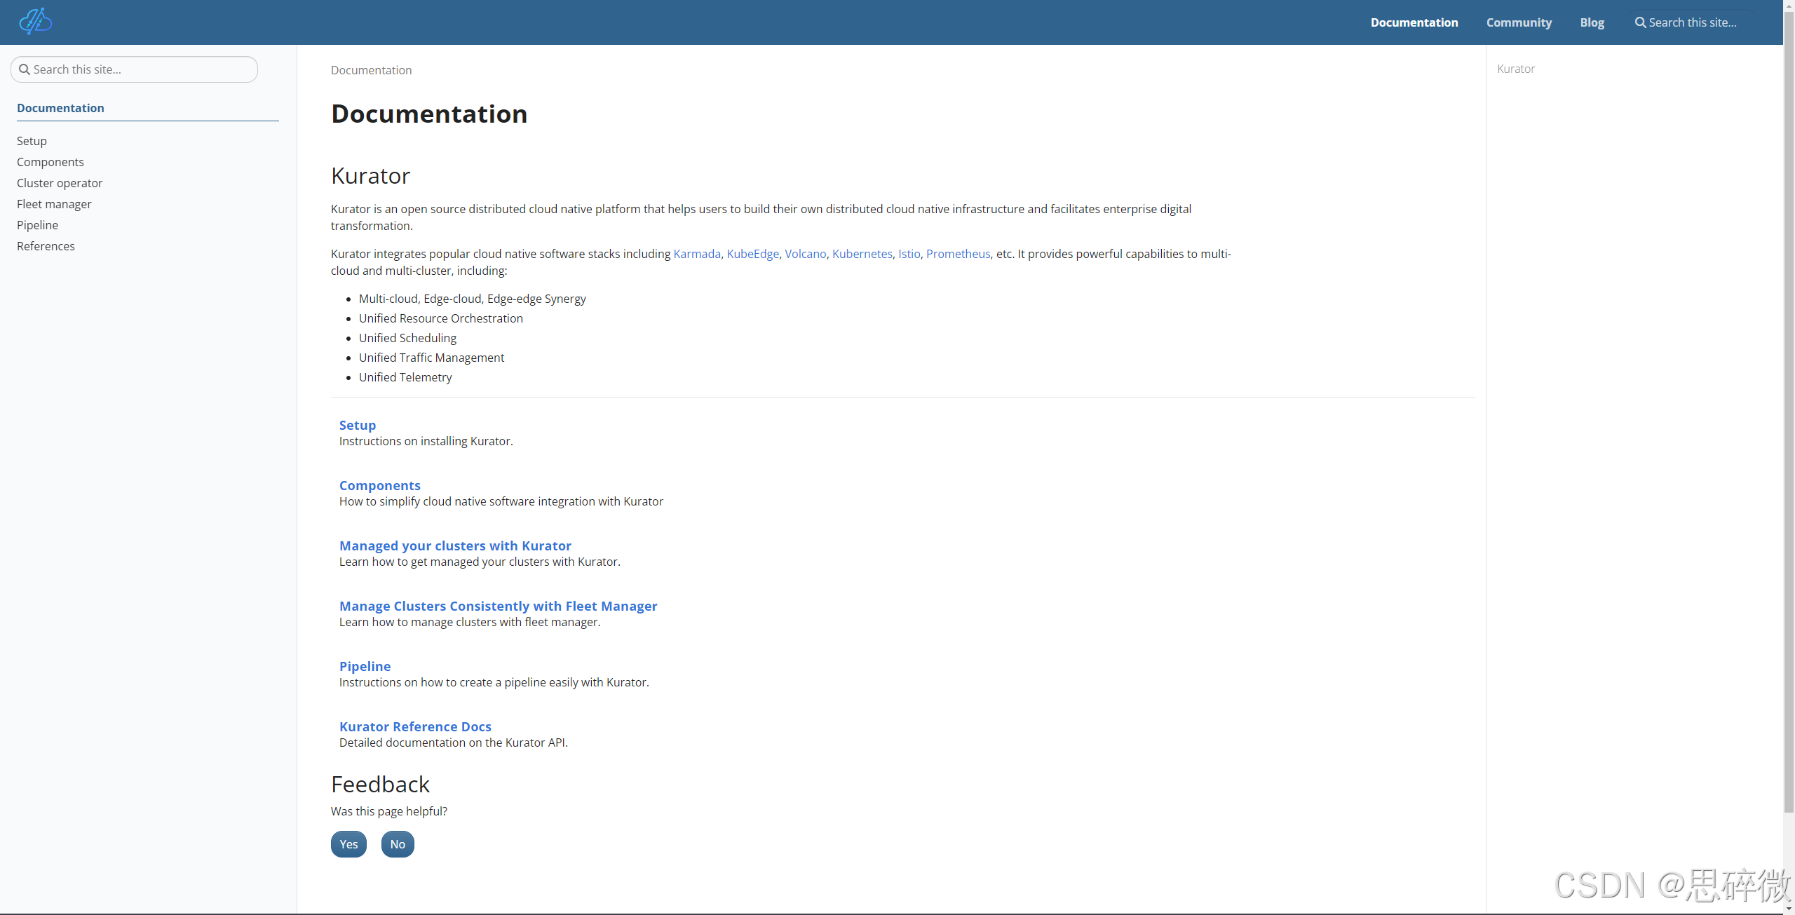Image resolution: width=1795 pixels, height=915 pixels.
Task: Click the Kurator entry in the right-hand table of contents
Action: tap(1515, 69)
